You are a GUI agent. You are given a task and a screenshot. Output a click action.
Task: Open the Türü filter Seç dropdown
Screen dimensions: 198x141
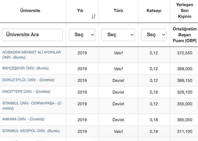coord(118,35)
